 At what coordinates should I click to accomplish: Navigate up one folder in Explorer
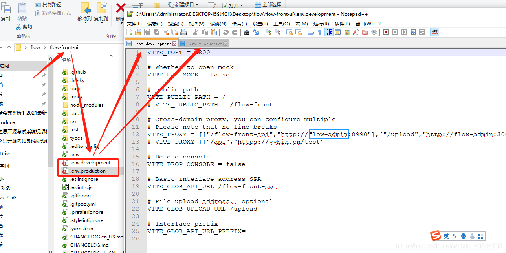coord(9,47)
